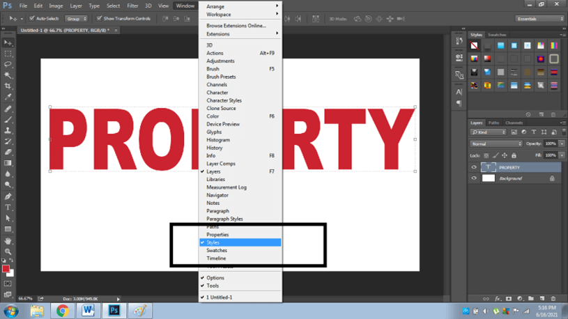
Task: Select the Move tool in the toolbox
Action: [8, 42]
